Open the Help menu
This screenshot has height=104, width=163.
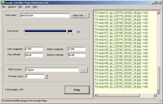(x=35, y=7)
